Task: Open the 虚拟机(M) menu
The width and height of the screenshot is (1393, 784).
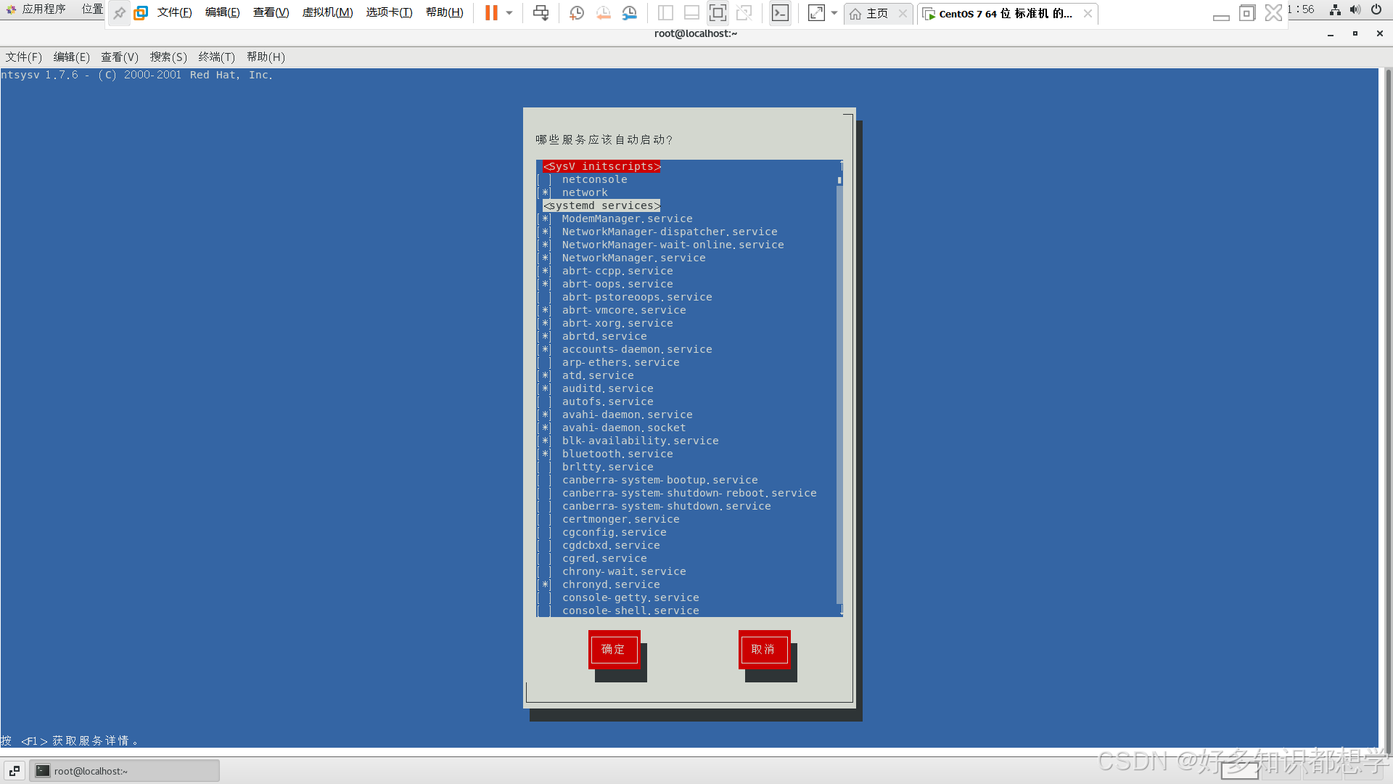Action: click(327, 13)
